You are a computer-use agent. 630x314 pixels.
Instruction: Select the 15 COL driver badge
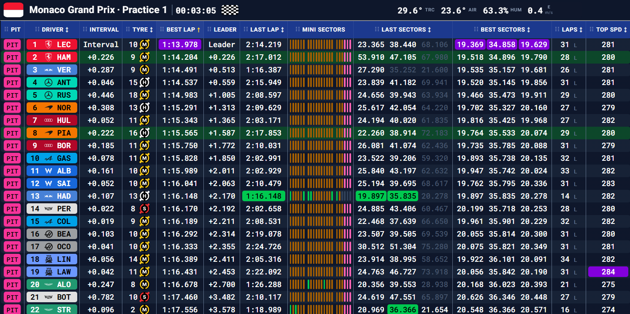coord(52,221)
